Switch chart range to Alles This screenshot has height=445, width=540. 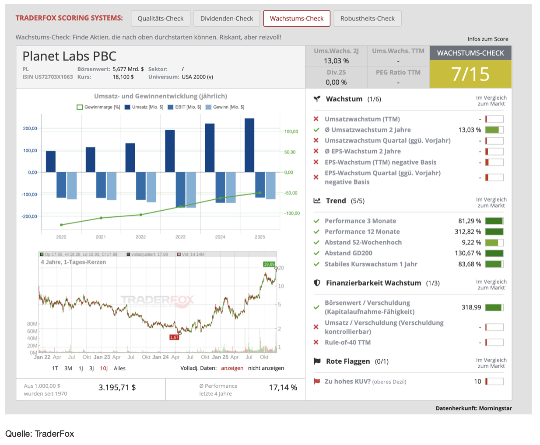(x=119, y=369)
